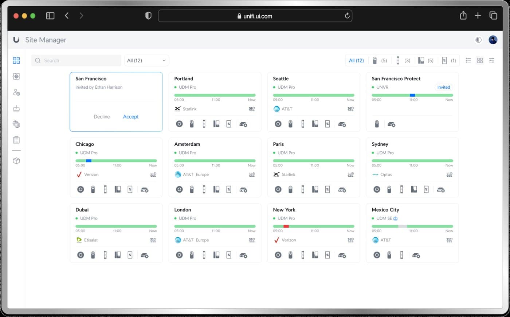
Task: Open the Network app icon on Dubai card
Action: point(81,255)
